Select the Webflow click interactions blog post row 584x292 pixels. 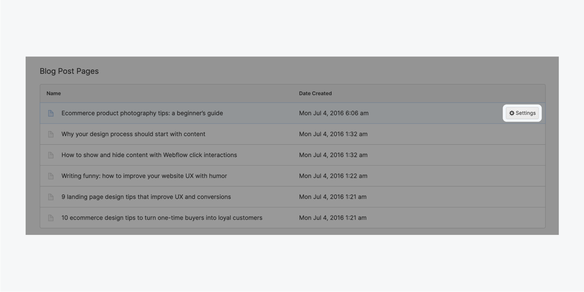click(x=149, y=155)
